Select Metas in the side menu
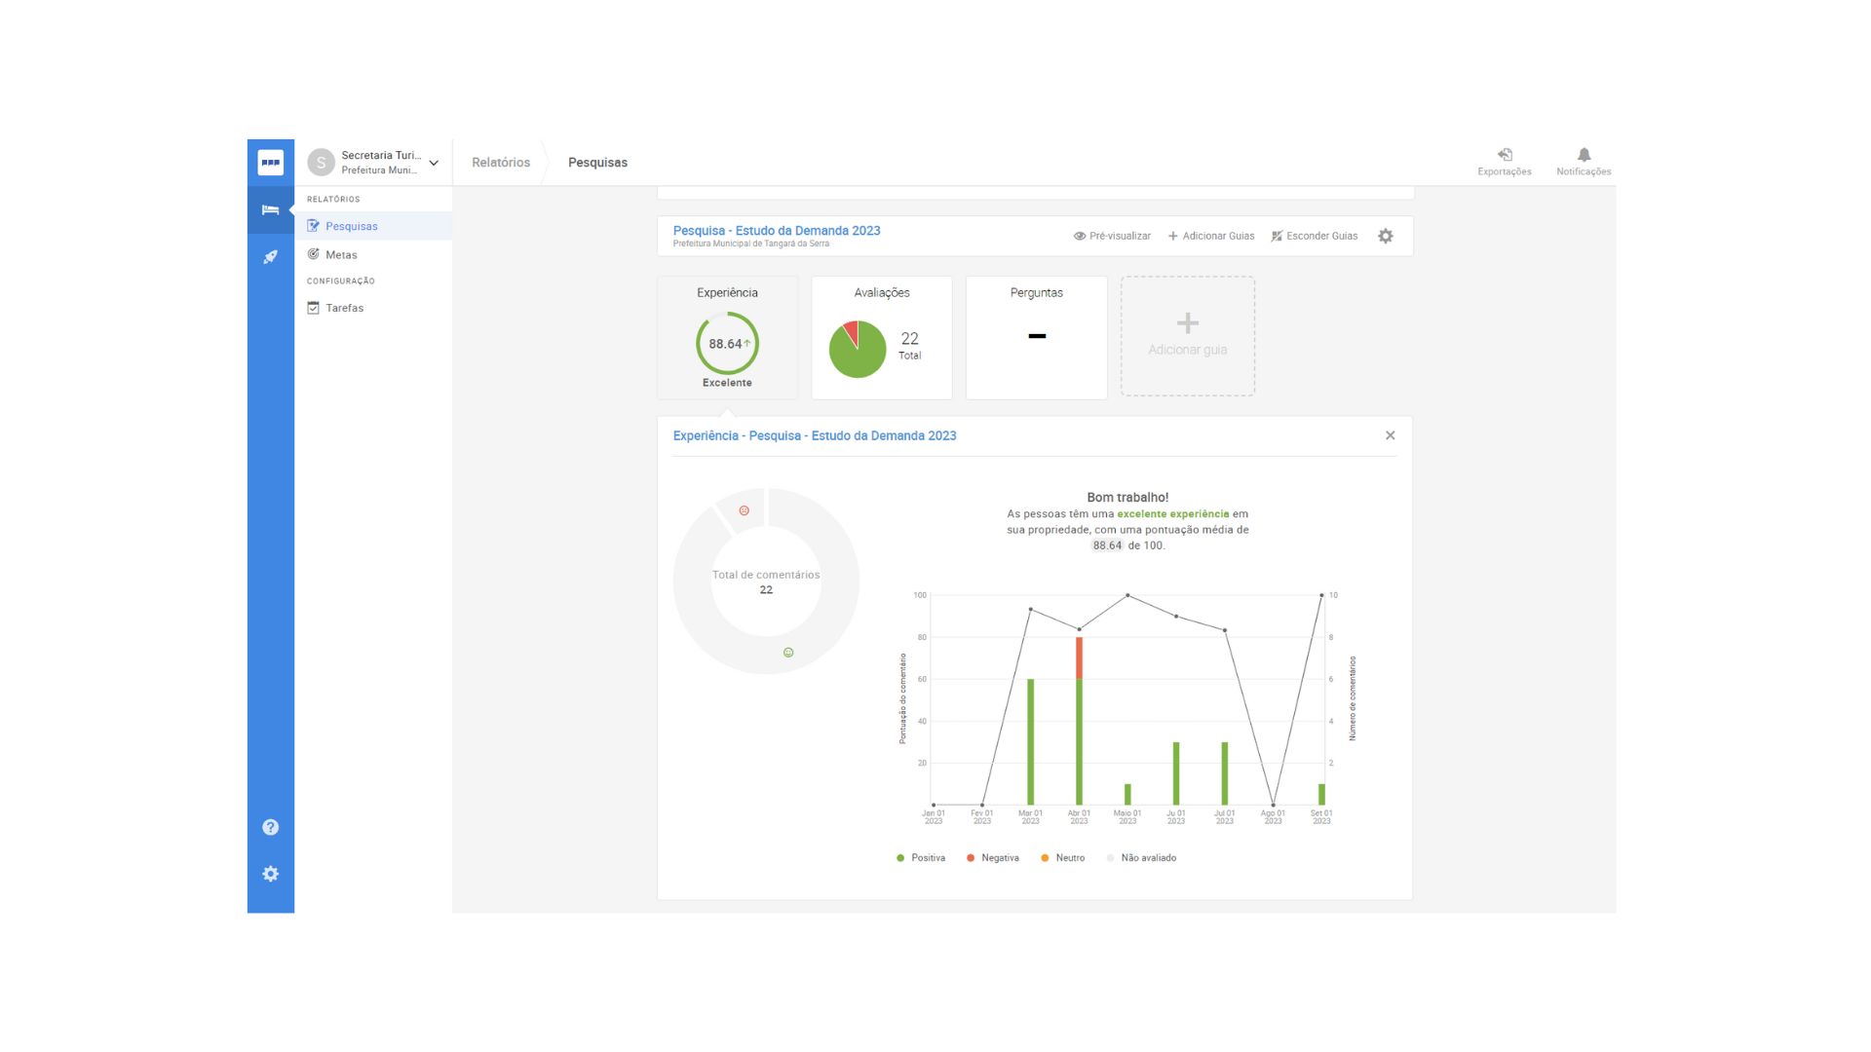Viewport: 1871px width, 1052px height. [373, 254]
